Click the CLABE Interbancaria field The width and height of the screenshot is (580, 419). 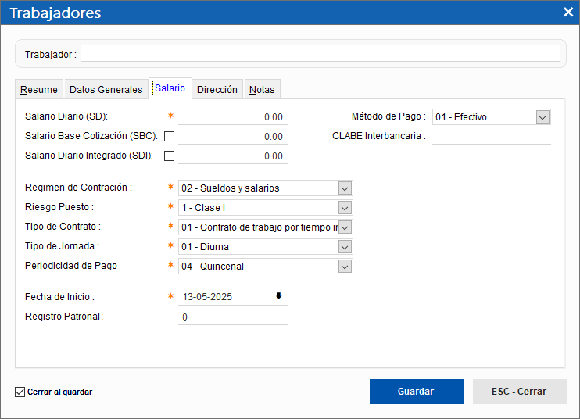point(492,136)
